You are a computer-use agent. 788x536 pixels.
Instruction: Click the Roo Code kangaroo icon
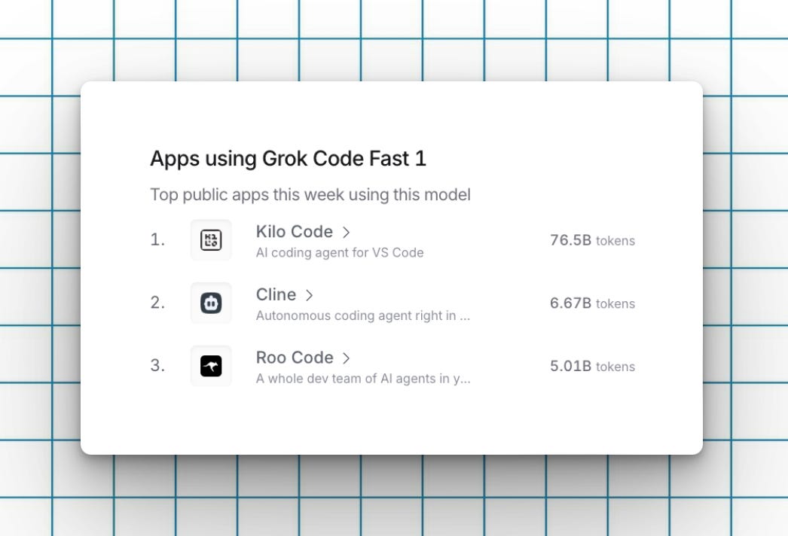[211, 366]
